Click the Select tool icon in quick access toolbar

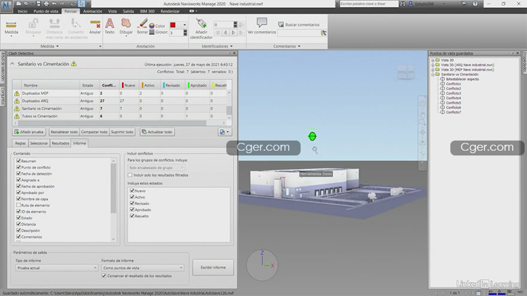81,4
